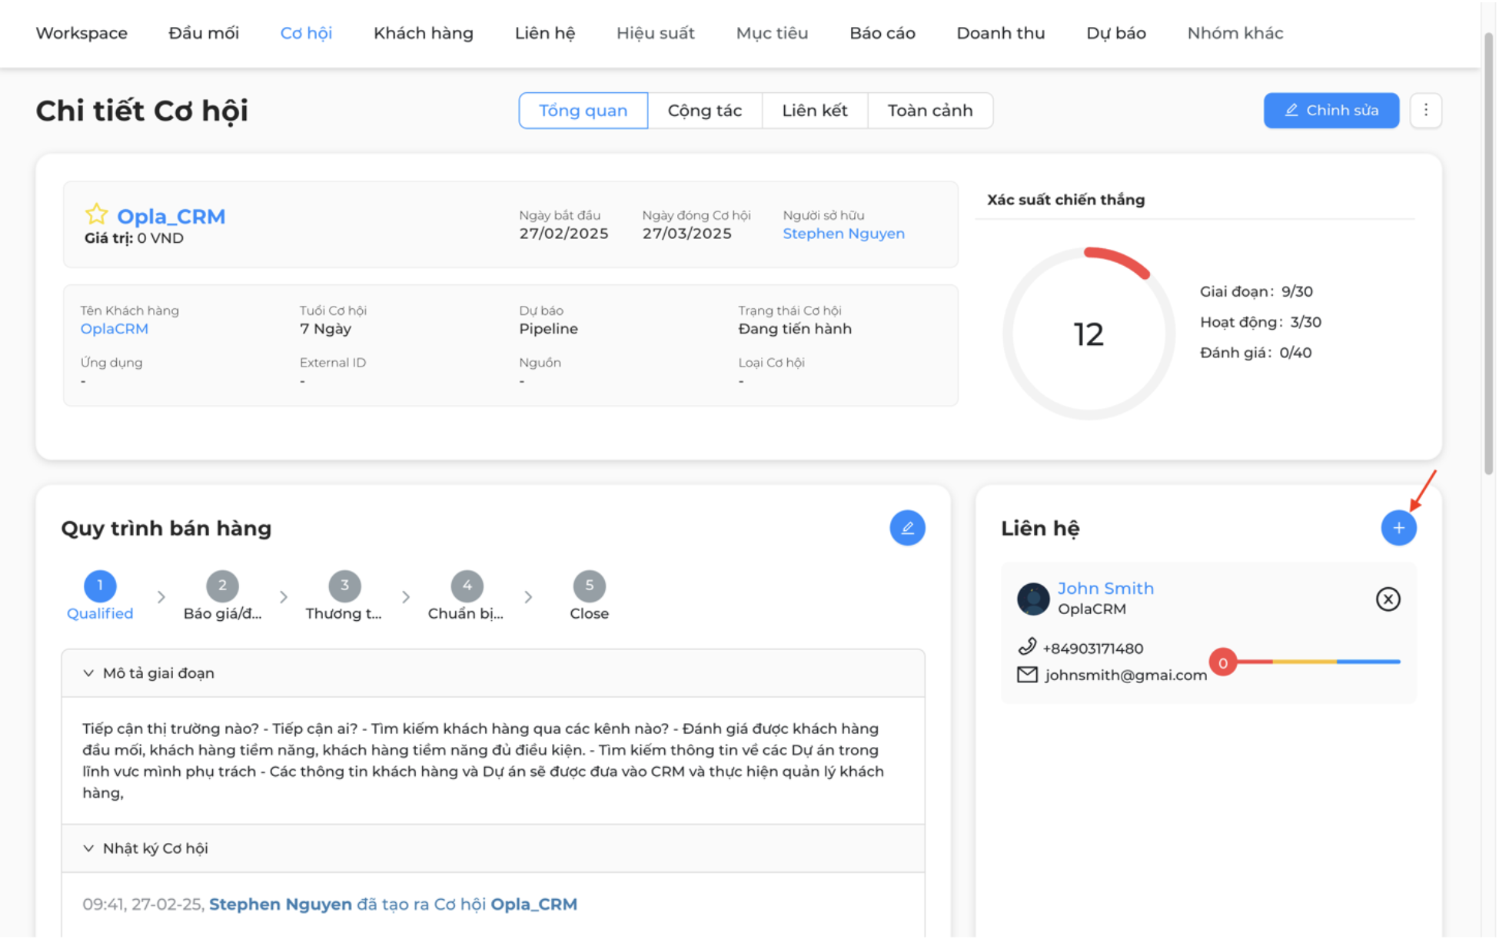Open the OplaCRM customer name link
1499x939 pixels.
[114, 329]
